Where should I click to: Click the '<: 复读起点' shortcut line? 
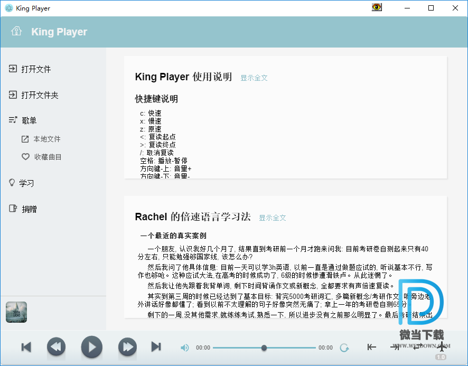[x=157, y=137]
